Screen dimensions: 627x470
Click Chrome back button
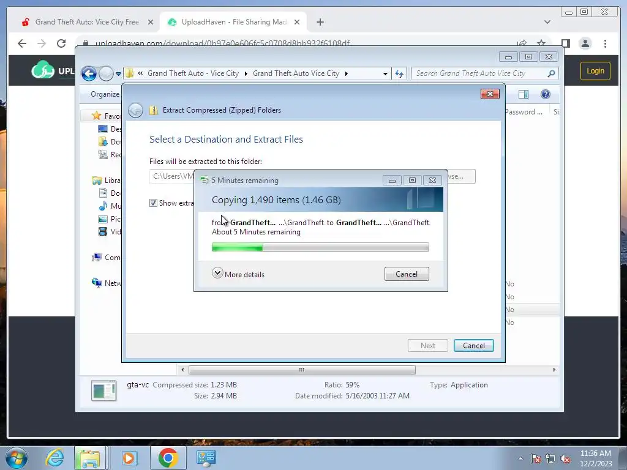(22, 43)
